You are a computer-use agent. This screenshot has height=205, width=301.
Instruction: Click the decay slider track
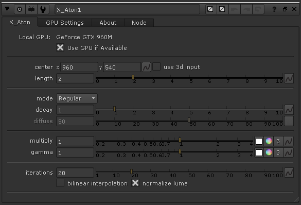click(x=189, y=109)
